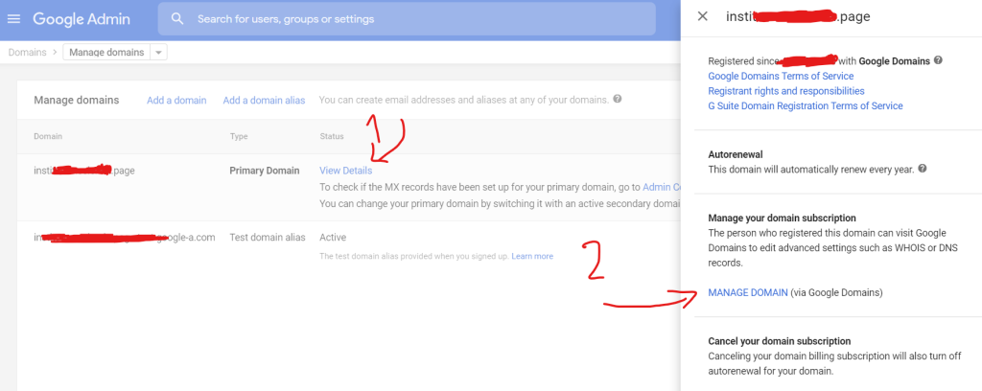Close the domain details side panel
Image resolution: width=982 pixels, height=391 pixels.
coord(703,16)
